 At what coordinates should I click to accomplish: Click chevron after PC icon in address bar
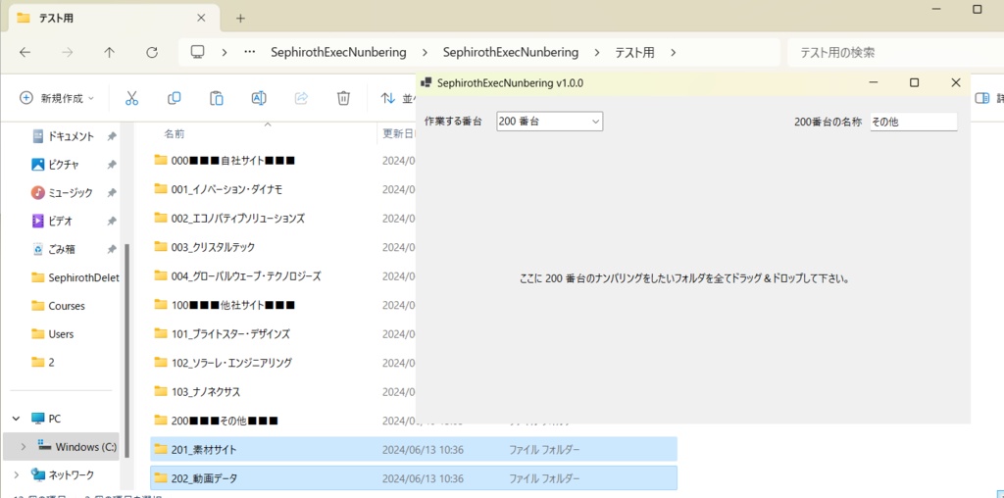pos(225,53)
